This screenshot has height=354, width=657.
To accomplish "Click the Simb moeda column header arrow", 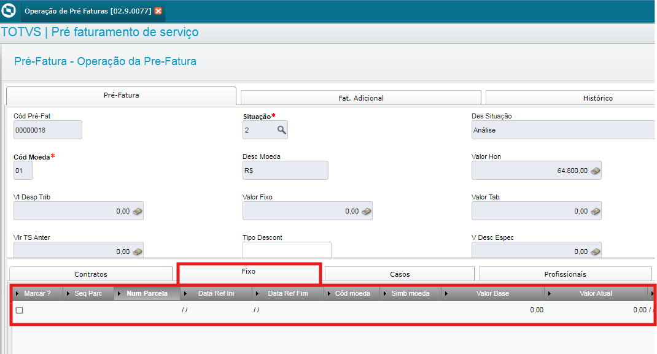I will (385, 294).
